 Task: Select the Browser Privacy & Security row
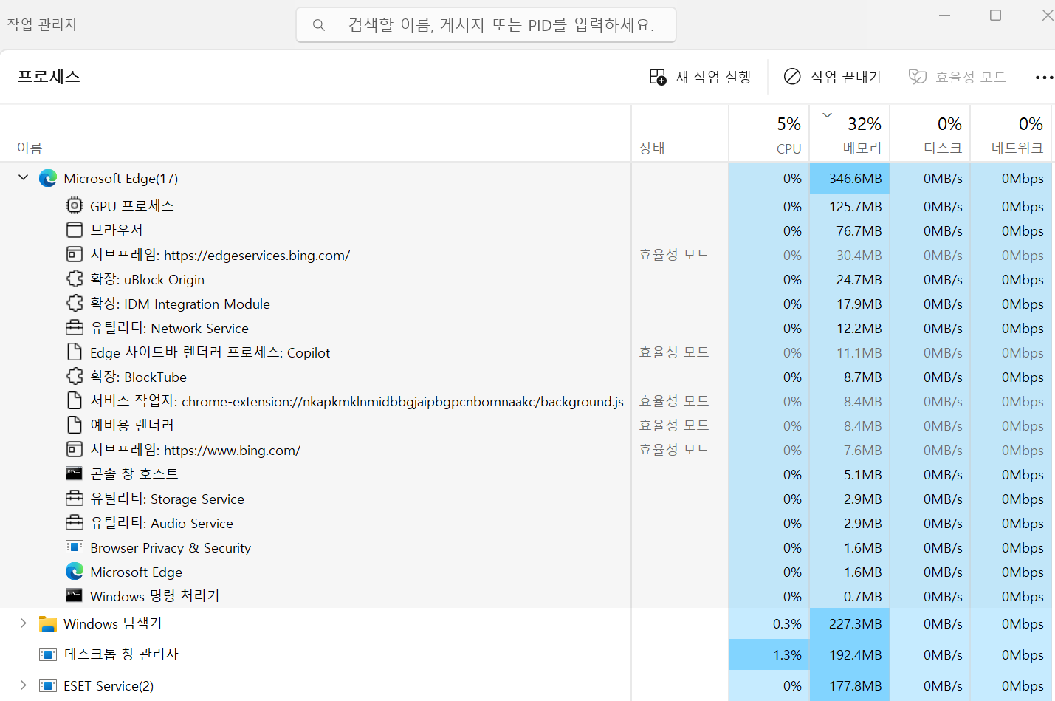[527, 547]
